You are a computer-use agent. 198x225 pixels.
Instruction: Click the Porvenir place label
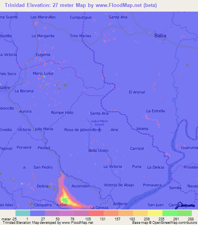click(x=24, y=147)
